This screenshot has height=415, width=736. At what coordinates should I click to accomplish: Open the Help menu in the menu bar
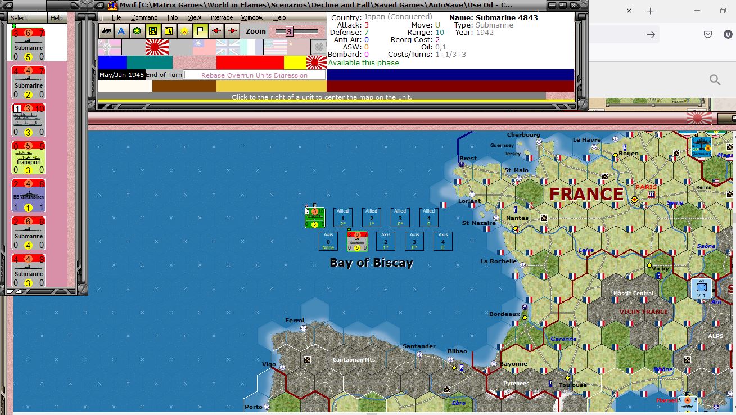coord(279,17)
